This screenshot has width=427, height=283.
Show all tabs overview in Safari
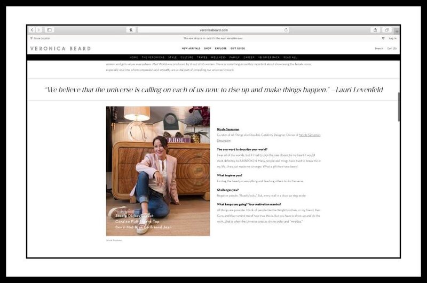click(x=386, y=30)
